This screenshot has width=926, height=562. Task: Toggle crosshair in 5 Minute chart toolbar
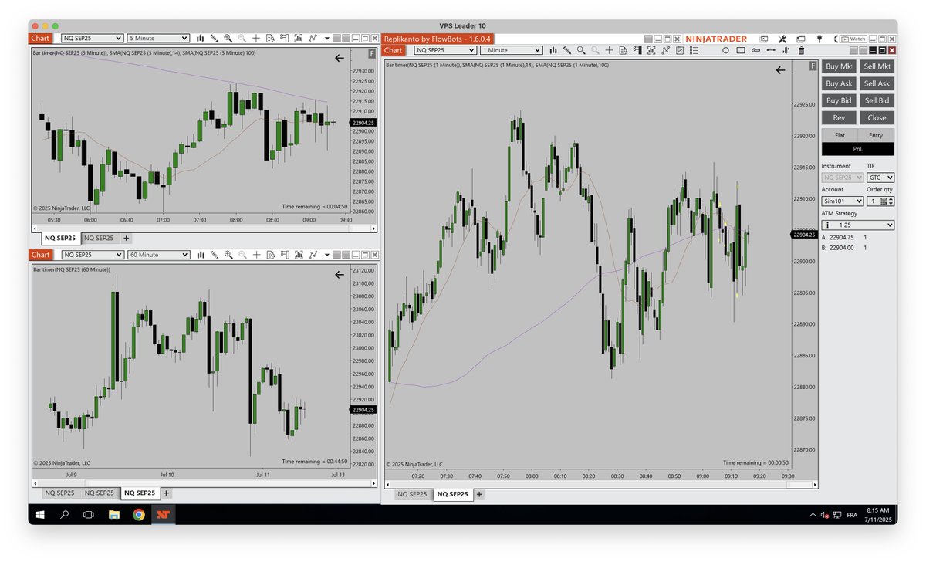256,38
